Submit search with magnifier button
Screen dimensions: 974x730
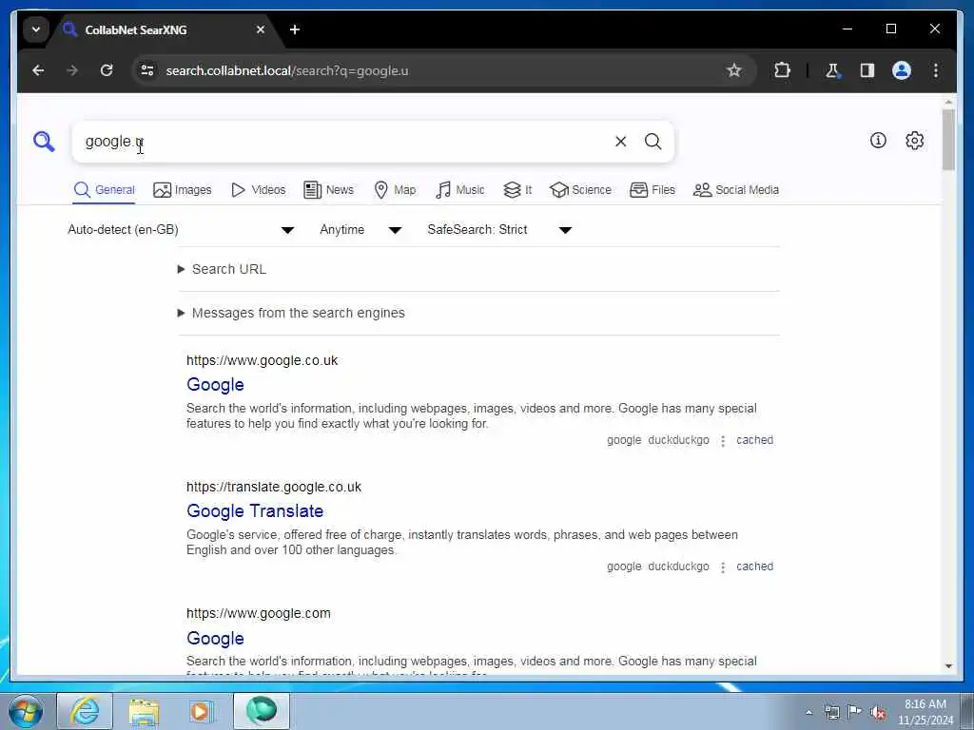point(653,142)
